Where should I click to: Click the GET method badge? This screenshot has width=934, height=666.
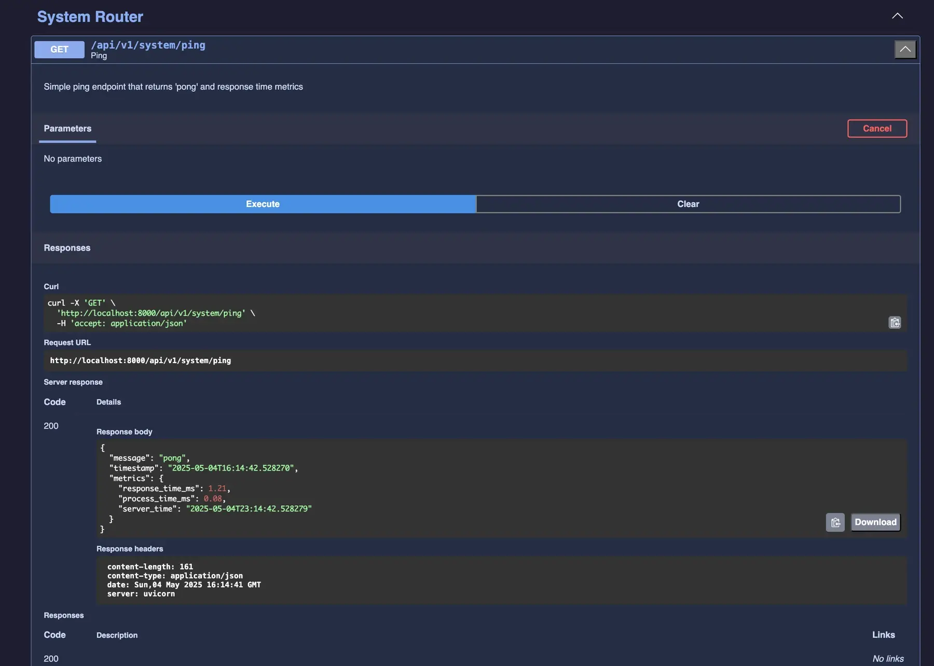[59, 49]
